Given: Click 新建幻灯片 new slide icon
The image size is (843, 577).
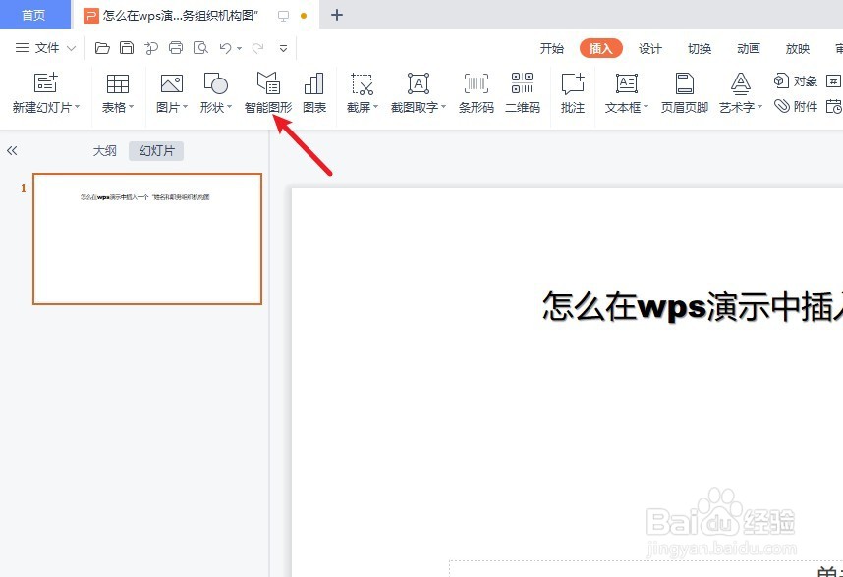Looking at the screenshot, I should (x=46, y=83).
